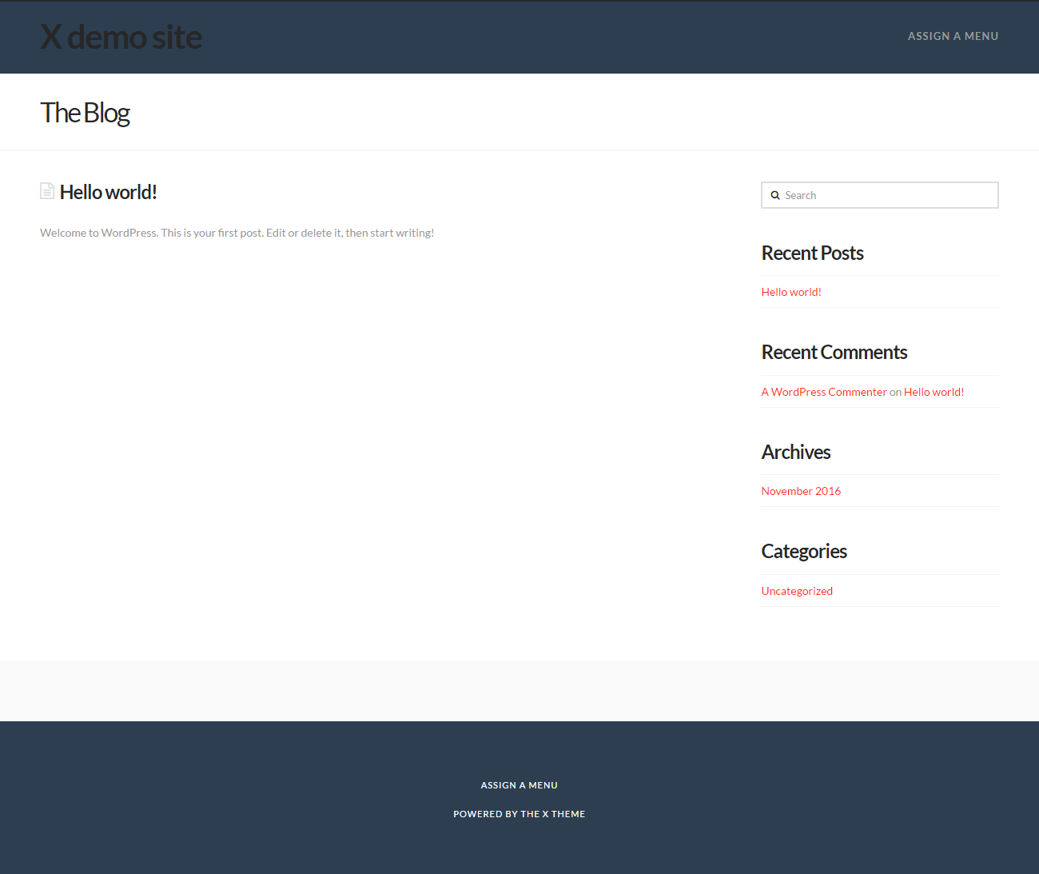The width and height of the screenshot is (1039, 874).
Task: Click the Welcome to WordPress excerpt text
Action: point(237,233)
